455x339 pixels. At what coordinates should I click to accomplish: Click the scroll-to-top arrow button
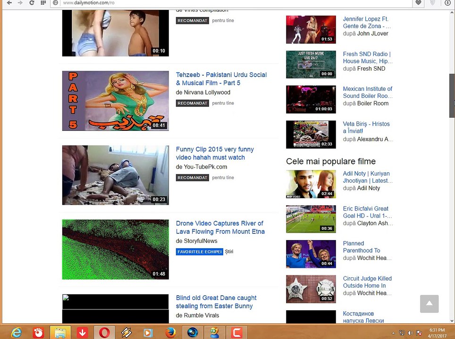tap(429, 304)
